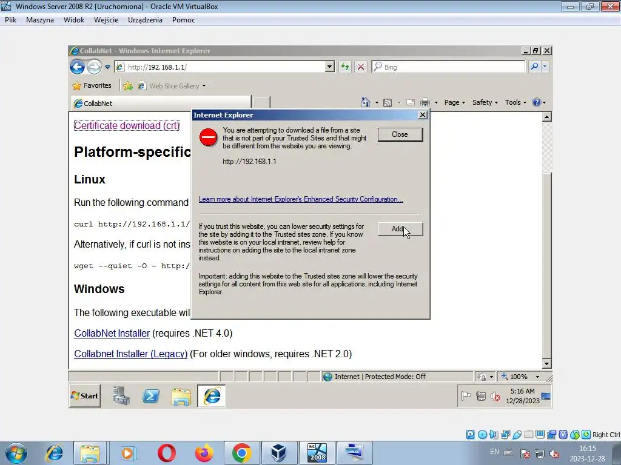Click the page scrollbar up arrow
The image size is (621, 465).
(x=546, y=117)
